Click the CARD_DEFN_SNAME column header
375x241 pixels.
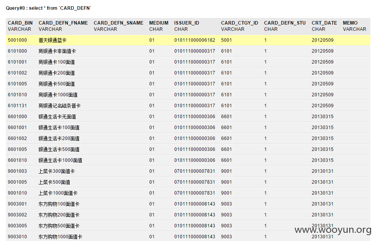tap(118, 23)
